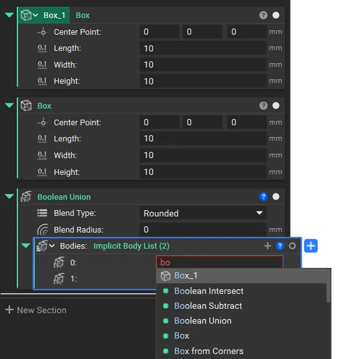Click the second Box Width scalar icon
Image resolution: width=337 pixels, height=359 pixels.
coord(42,156)
